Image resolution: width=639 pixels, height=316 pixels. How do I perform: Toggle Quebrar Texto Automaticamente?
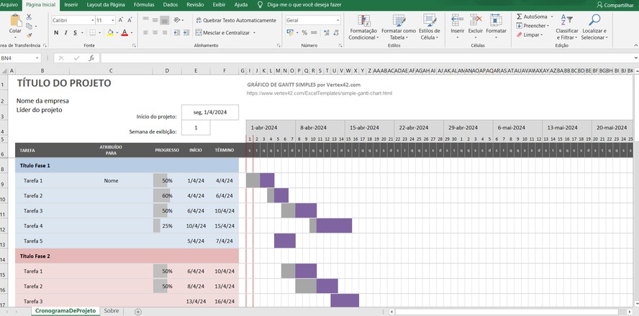pos(235,20)
